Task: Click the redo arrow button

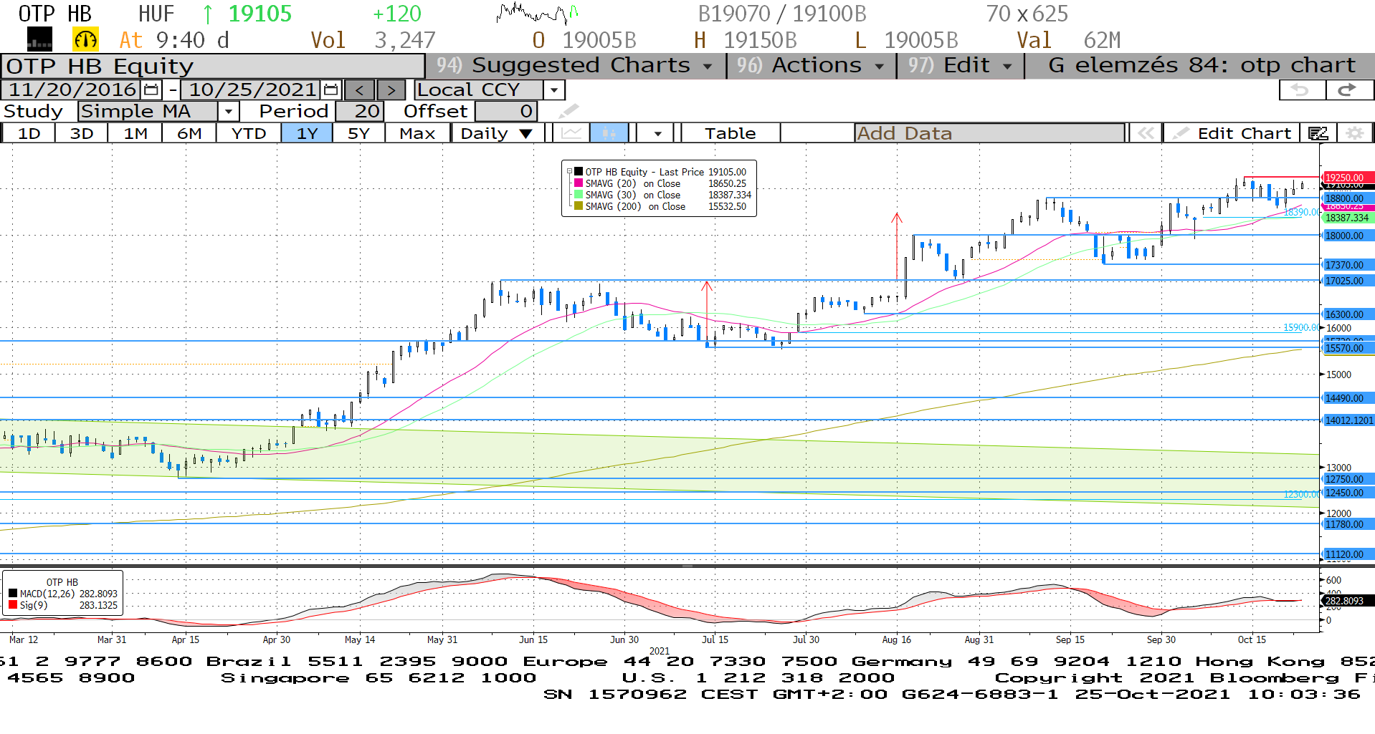Action: click(1348, 90)
